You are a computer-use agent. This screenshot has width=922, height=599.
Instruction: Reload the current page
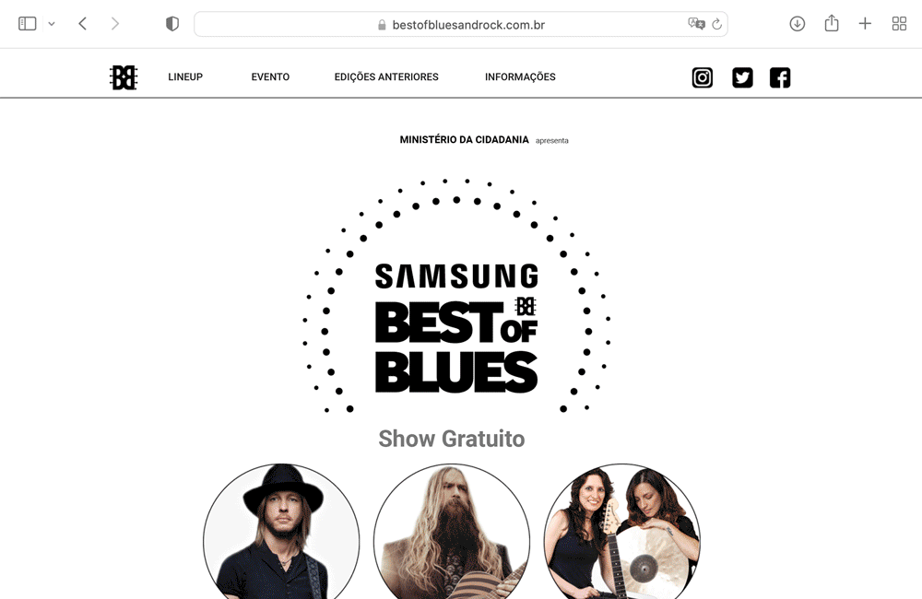(x=716, y=24)
